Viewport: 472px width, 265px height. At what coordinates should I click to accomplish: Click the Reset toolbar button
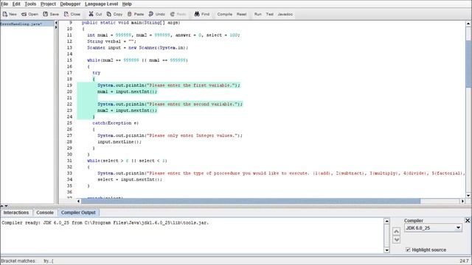[x=241, y=14]
